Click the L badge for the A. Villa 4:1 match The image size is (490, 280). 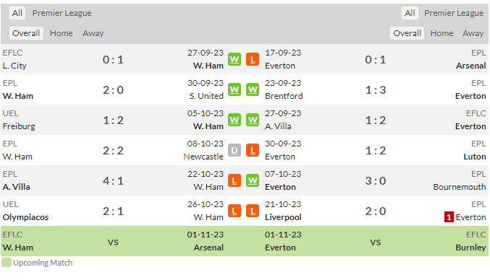(235, 180)
